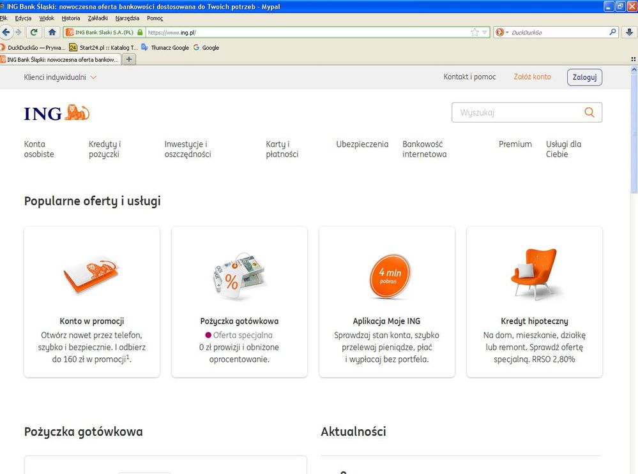This screenshot has width=638, height=474.
Task: Expand the Klienci indywidualni dropdown
Action: click(60, 77)
